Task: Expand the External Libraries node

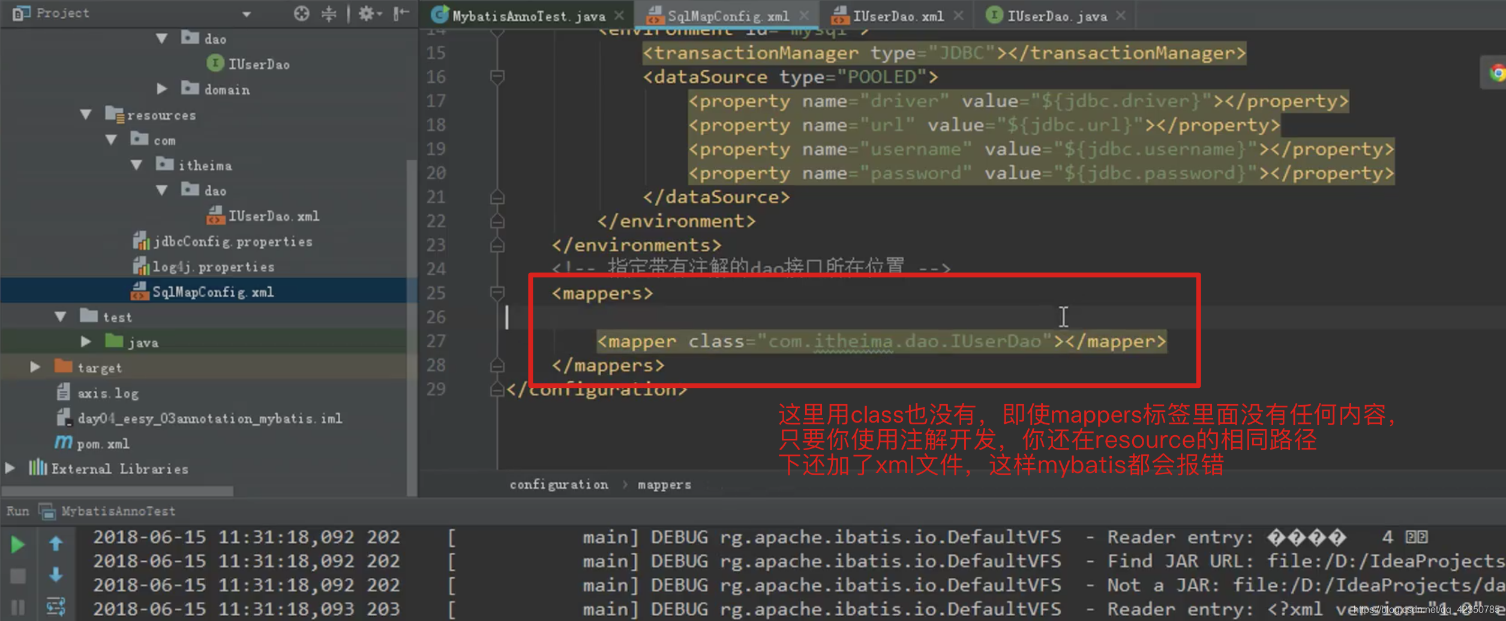Action: [x=10, y=468]
